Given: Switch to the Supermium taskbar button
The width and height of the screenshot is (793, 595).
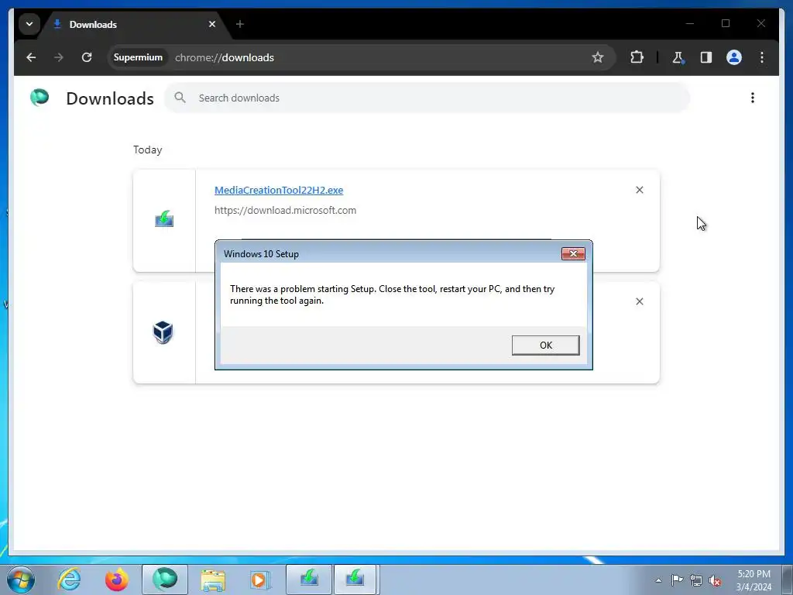Looking at the screenshot, I should tap(165, 580).
